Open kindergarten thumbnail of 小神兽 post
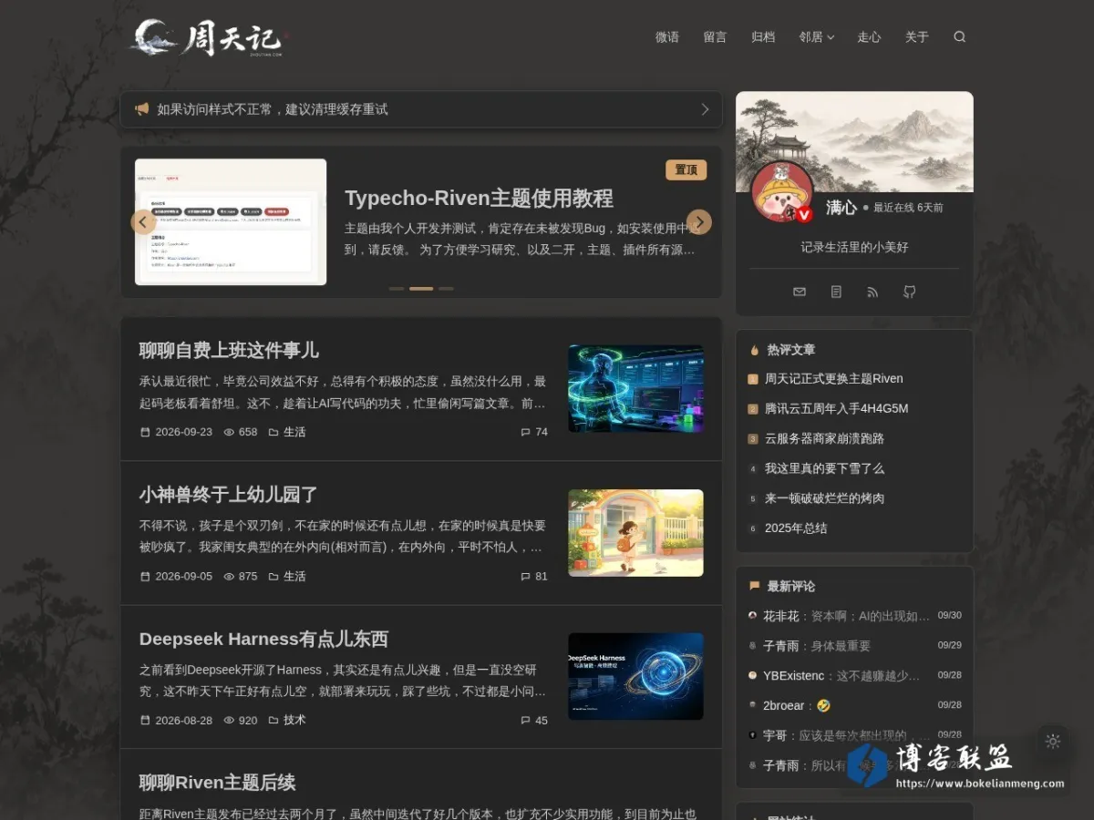The width and height of the screenshot is (1094, 820). (x=635, y=533)
